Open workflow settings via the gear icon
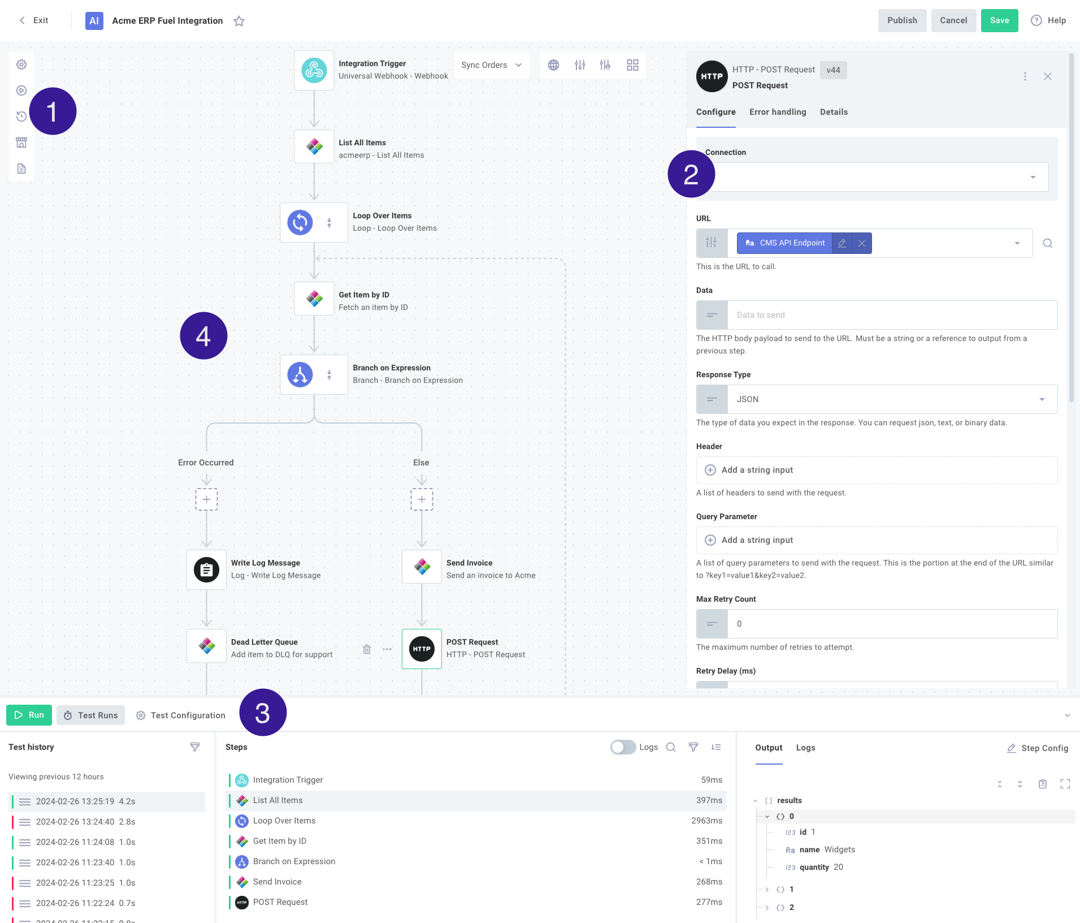This screenshot has height=923, width=1080. tap(21, 64)
